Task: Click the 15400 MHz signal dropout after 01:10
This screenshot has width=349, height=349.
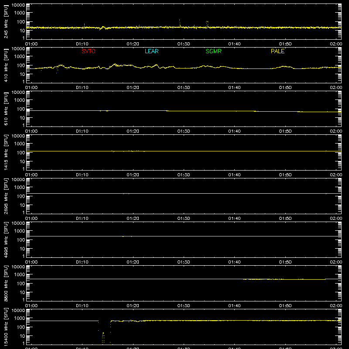Action: 104,332
